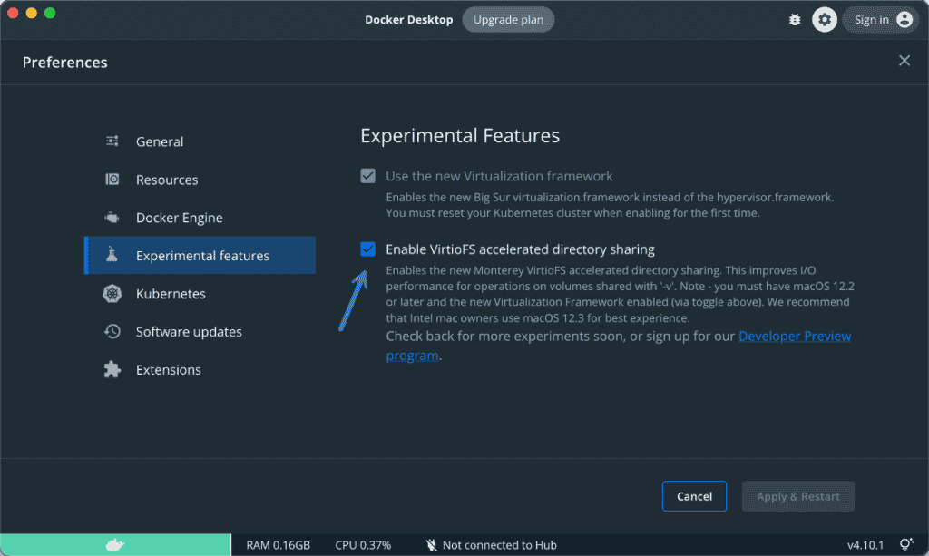Viewport: 929px width, 556px height.
Task: Click the whale icon in the green status bar
Action: pos(115,545)
